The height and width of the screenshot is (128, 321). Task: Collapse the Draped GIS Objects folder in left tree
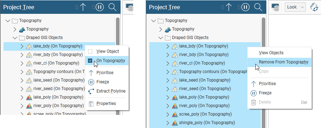coord(15,38)
